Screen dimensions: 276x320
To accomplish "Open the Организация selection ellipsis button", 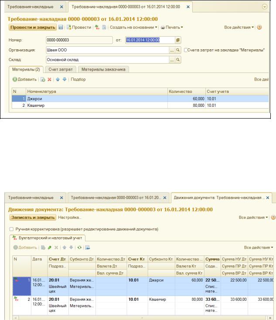I will [172, 50].
